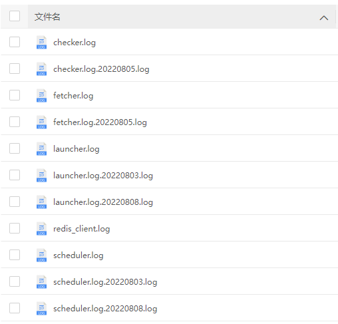Tick checkbox for launcher.log.20220808.log
This screenshot has width=338, height=324.
[x=15, y=202]
